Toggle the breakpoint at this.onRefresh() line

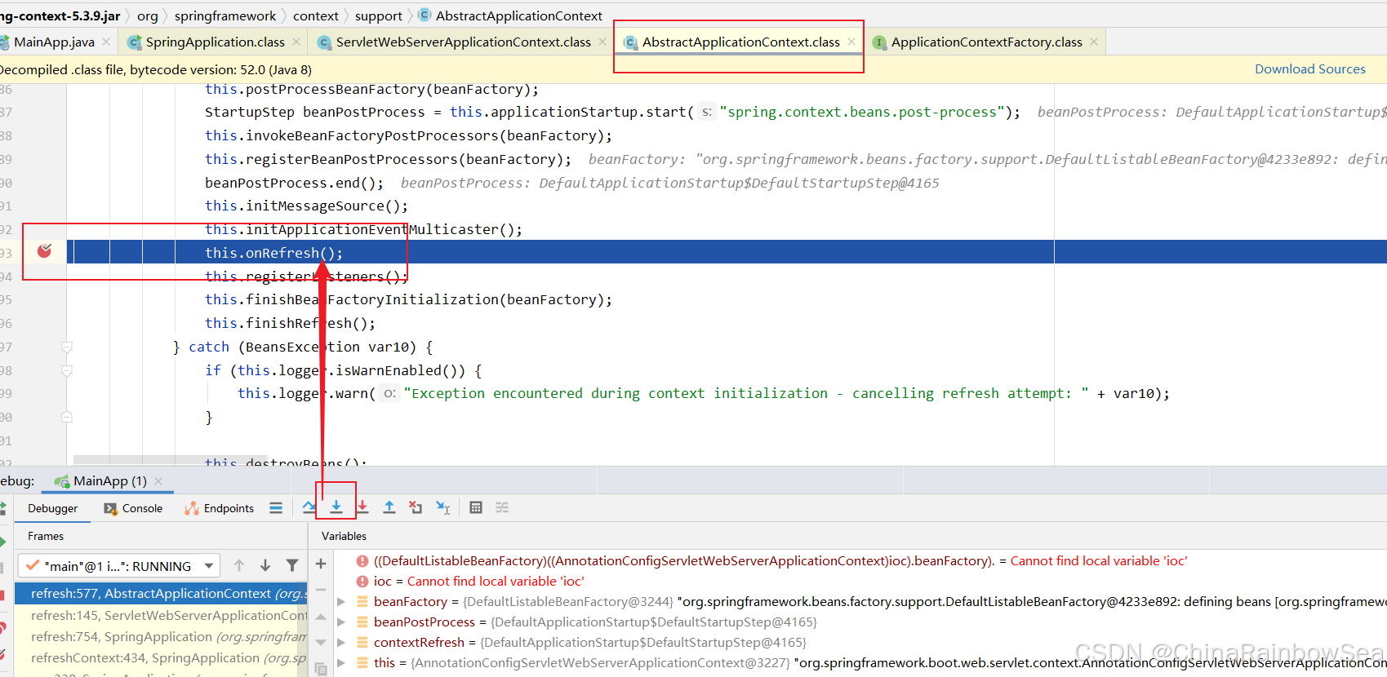pyautogui.click(x=44, y=251)
